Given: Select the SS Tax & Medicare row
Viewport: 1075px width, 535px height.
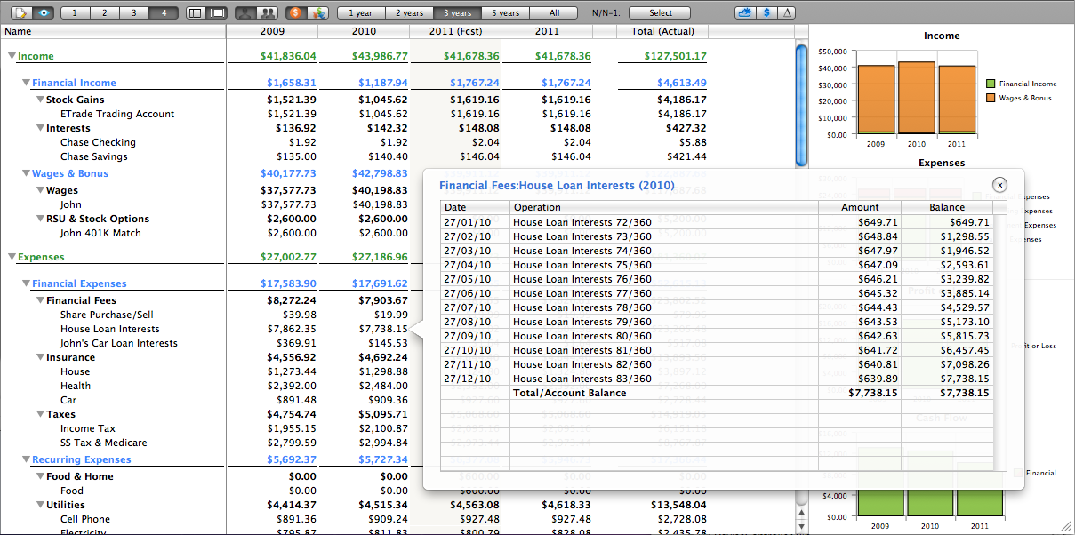Looking at the screenshot, I should coord(104,443).
